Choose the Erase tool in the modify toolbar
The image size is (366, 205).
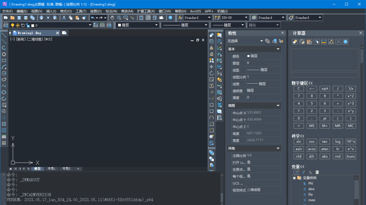click(212, 35)
